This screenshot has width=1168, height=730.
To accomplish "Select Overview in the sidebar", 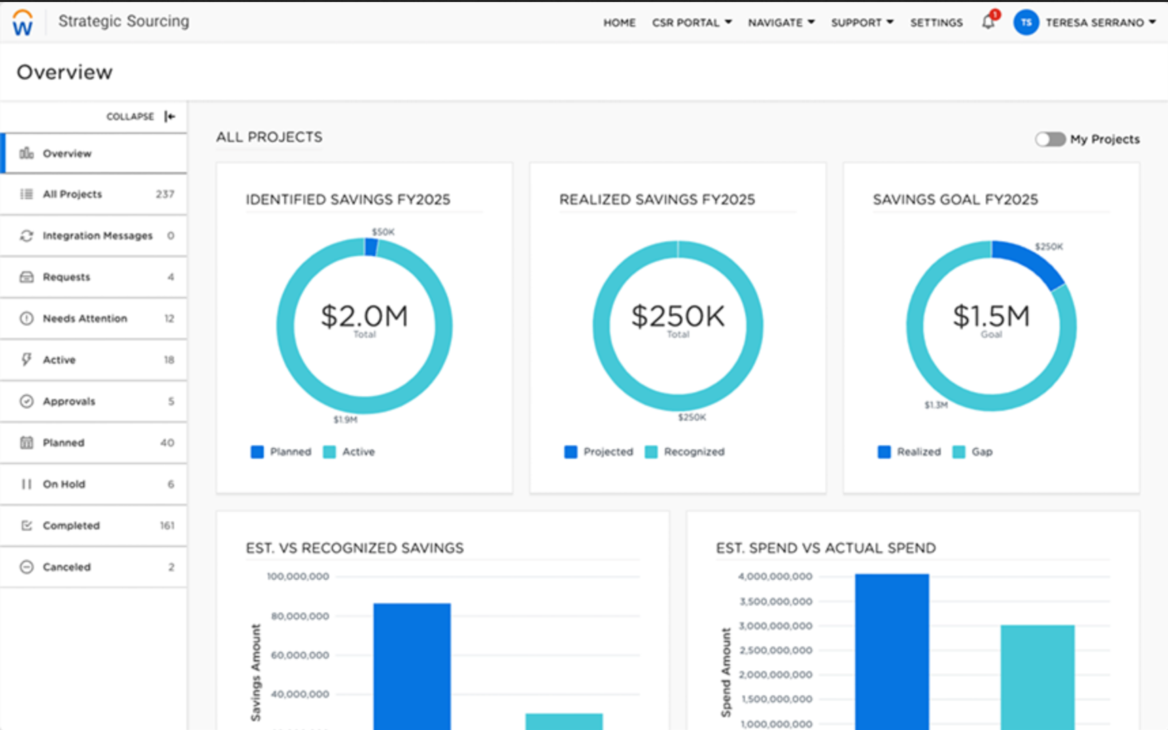I will coord(94,154).
